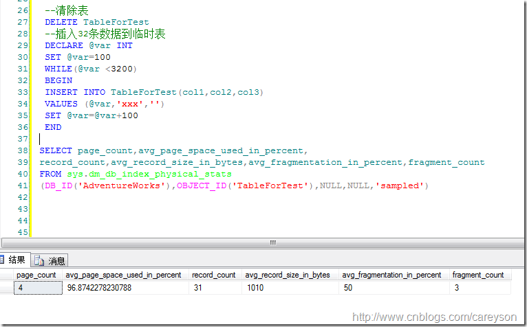
Task: Select the fragment_count cell value 3
Action: [480, 288]
